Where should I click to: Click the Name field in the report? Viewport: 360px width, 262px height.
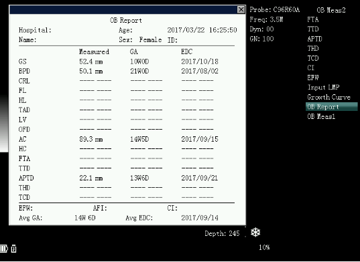click(27, 40)
